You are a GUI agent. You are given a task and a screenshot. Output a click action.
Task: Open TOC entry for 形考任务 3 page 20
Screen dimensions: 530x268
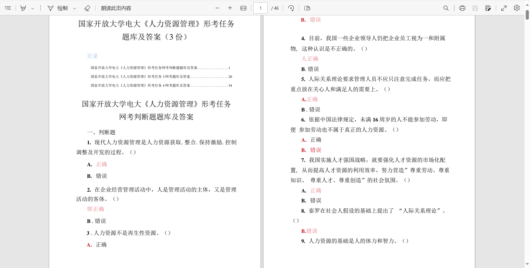tap(161, 77)
